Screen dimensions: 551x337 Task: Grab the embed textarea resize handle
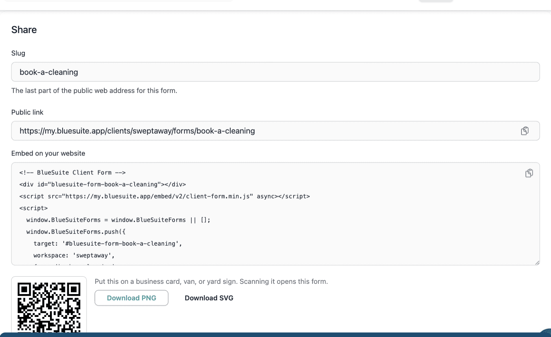coord(537,263)
